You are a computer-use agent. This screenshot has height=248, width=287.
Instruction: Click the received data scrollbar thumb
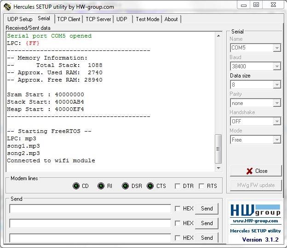pyautogui.click(x=218, y=149)
